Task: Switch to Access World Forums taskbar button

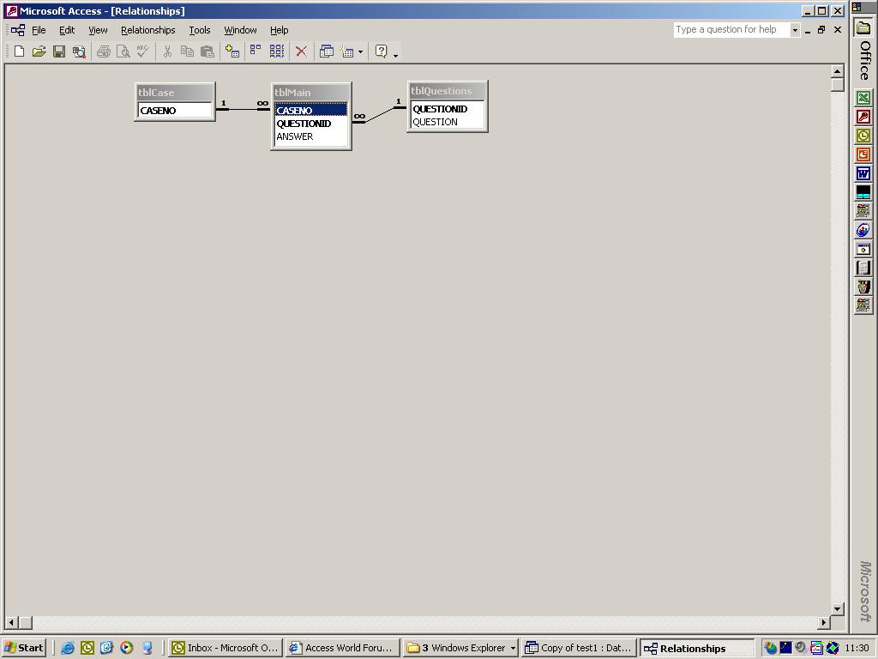Action: click(342, 648)
